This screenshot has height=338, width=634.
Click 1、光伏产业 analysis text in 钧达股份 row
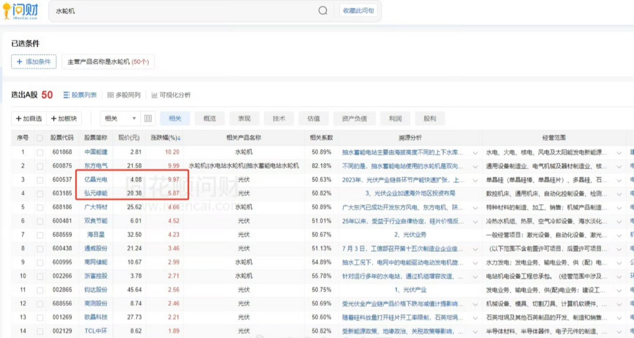(410, 290)
